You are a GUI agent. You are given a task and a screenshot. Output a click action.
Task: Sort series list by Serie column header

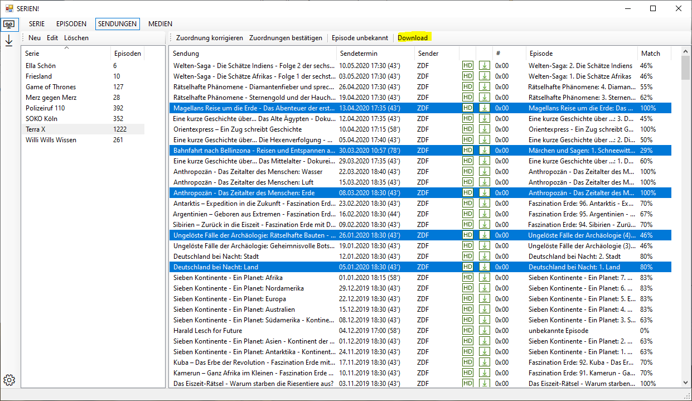pos(32,54)
